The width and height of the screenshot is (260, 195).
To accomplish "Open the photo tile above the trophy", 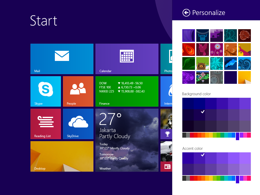I will click(x=166, y=119).
